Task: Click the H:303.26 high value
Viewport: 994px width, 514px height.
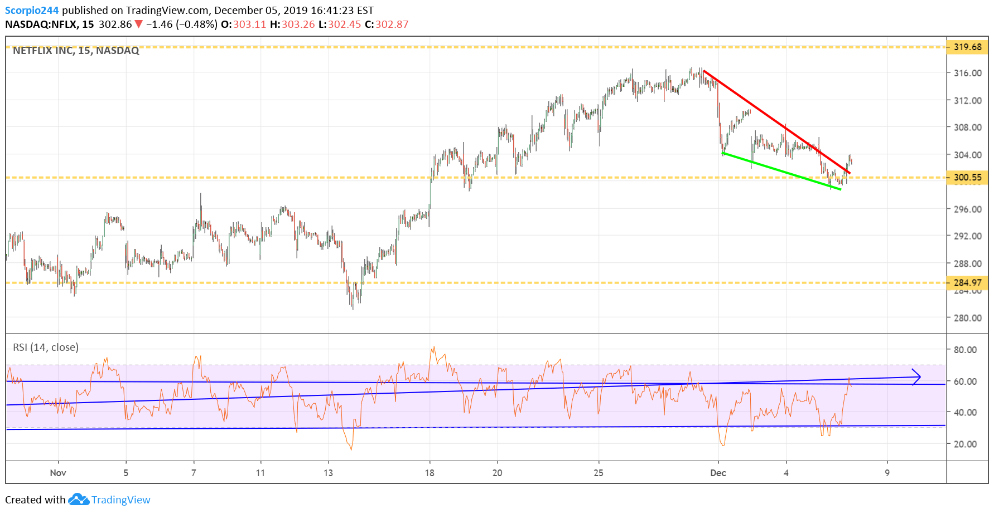Action: pyautogui.click(x=292, y=25)
